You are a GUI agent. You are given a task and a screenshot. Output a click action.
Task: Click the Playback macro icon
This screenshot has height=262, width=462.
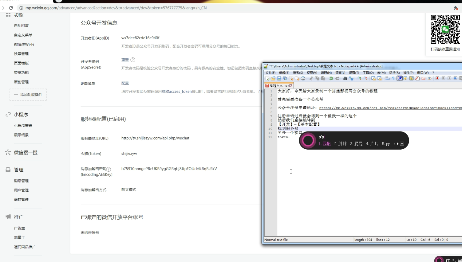[449, 78]
